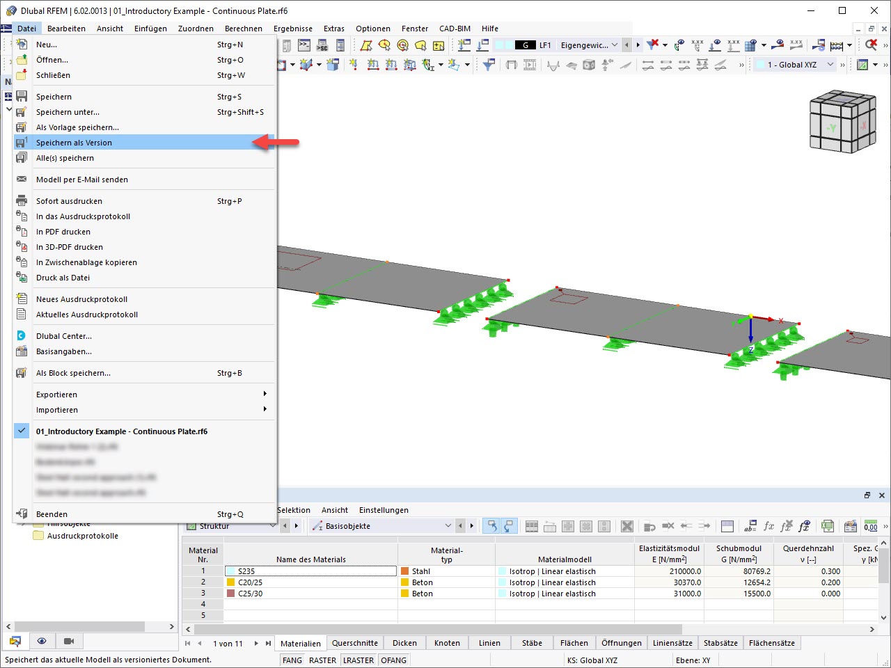Image resolution: width=891 pixels, height=668 pixels.
Task: Toggle the OFANG object snap button
Action: pos(394,660)
